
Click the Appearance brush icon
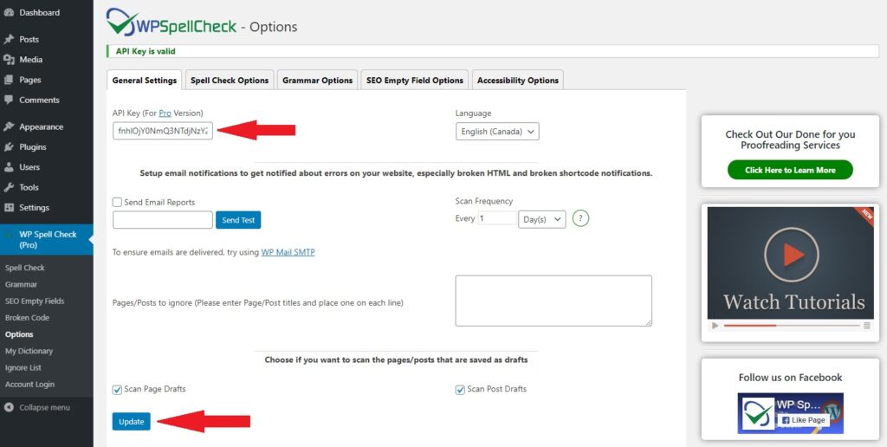click(x=9, y=126)
